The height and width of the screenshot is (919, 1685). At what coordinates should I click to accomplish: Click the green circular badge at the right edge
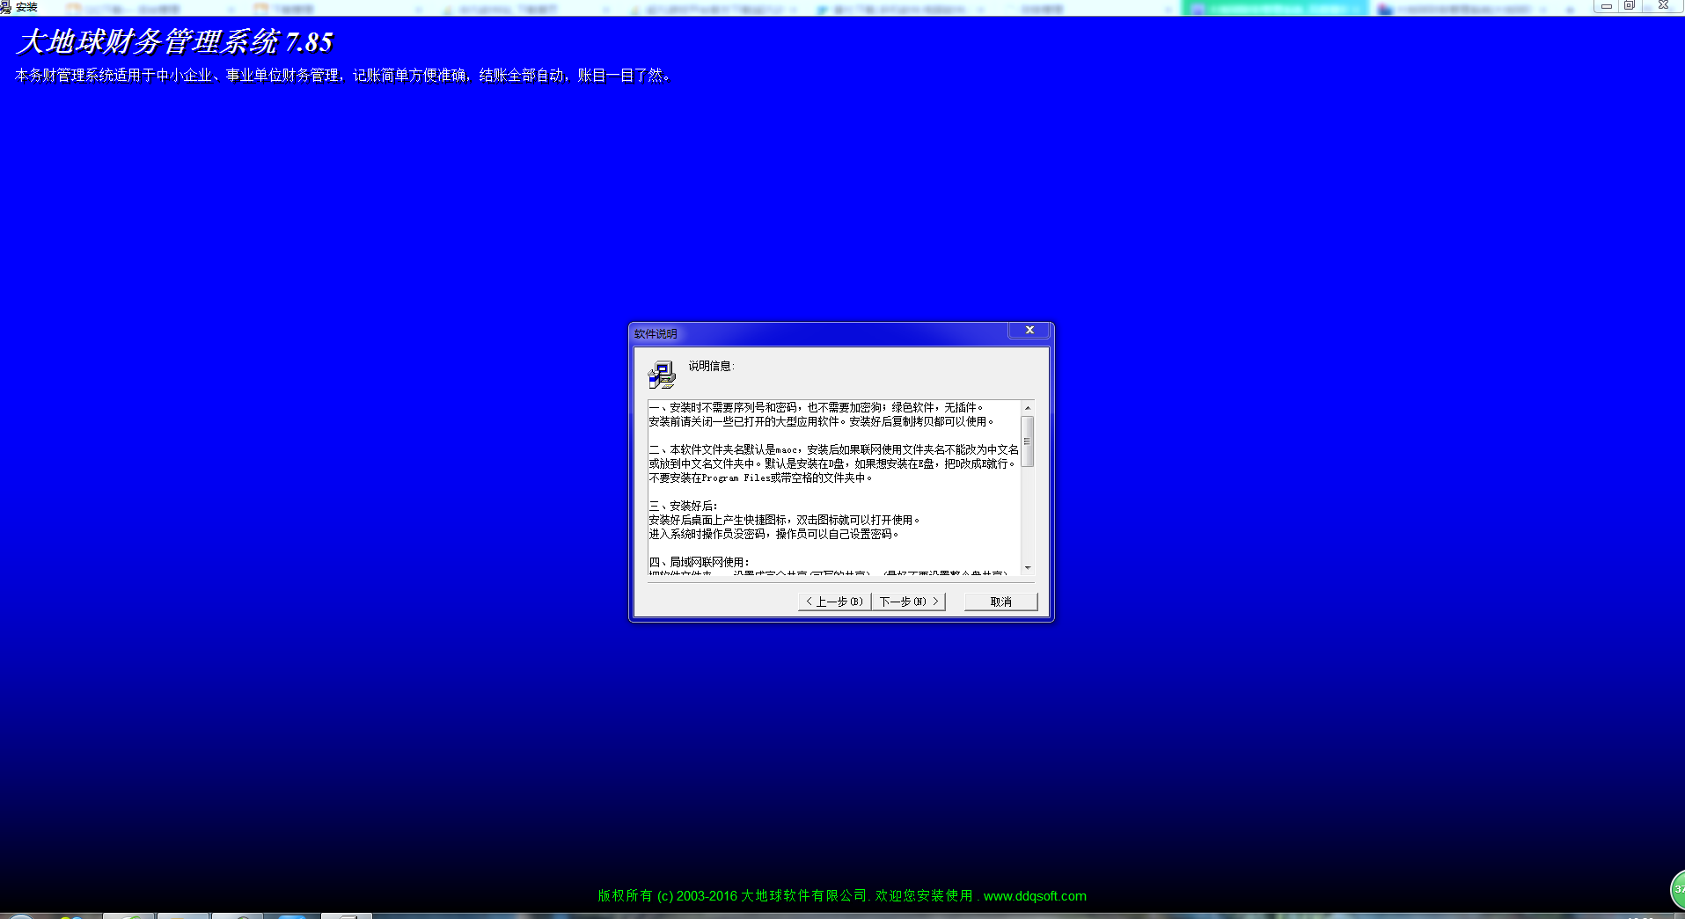pyautogui.click(x=1677, y=890)
